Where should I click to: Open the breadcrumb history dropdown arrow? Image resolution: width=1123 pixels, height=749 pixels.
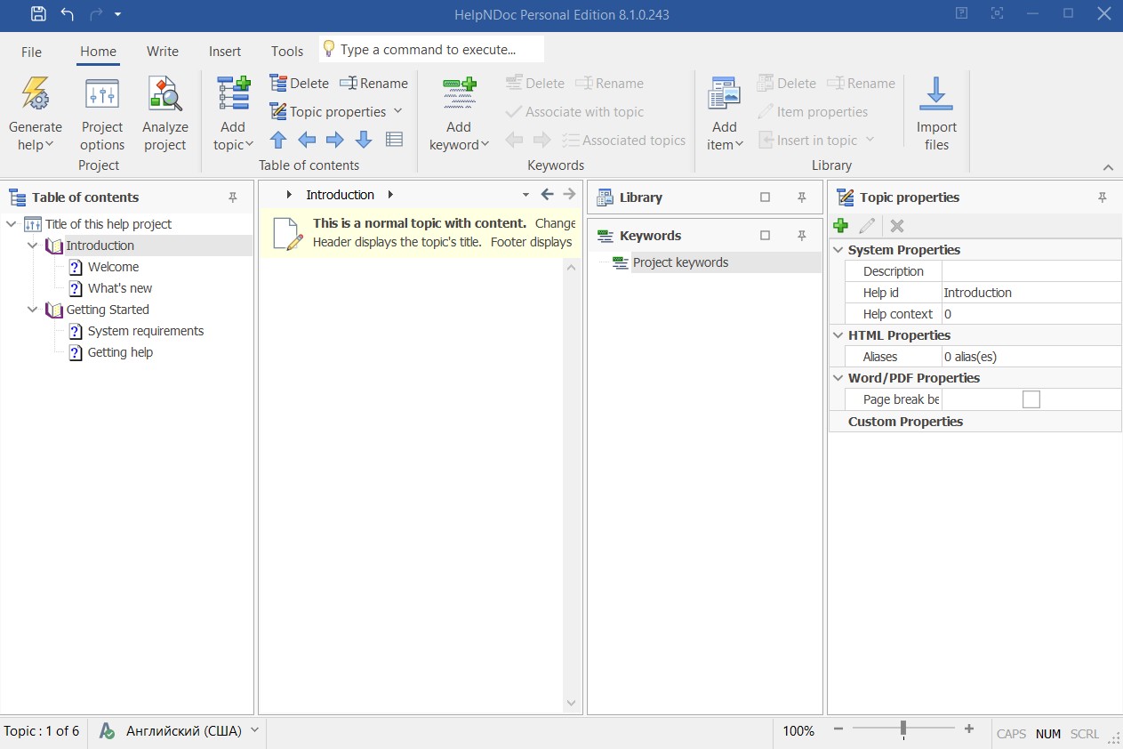(525, 195)
